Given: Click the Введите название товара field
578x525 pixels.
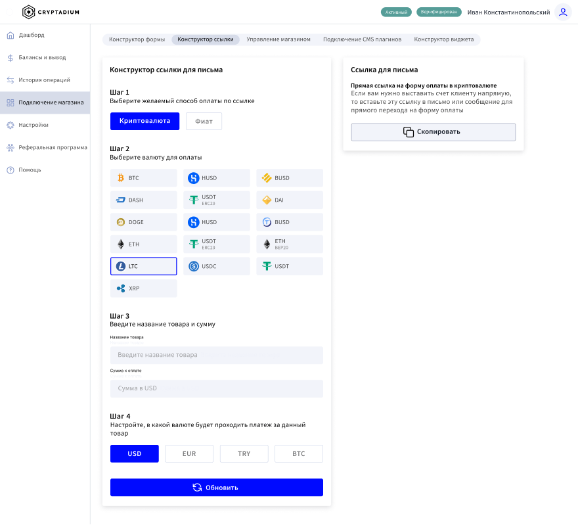Looking at the screenshot, I should click(x=216, y=355).
